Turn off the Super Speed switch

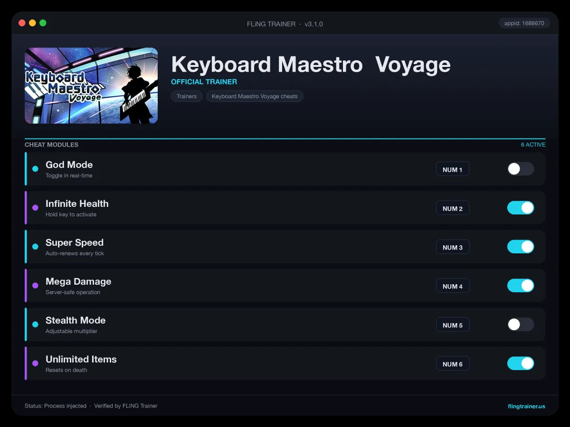click(x=521, y=247)
